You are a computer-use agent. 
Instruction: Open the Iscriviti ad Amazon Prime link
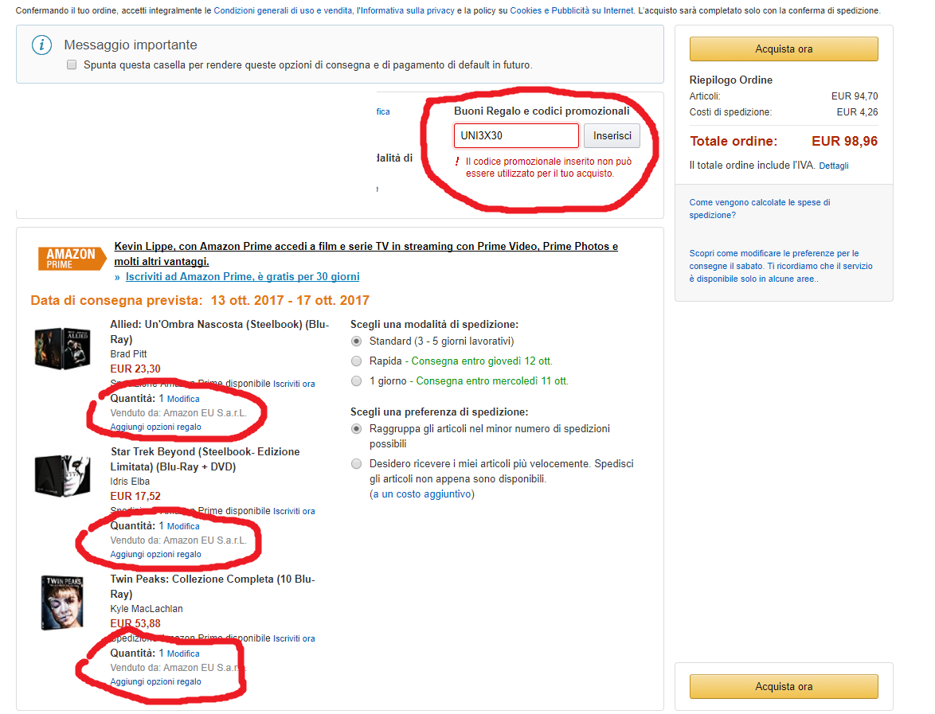[242, 277]
